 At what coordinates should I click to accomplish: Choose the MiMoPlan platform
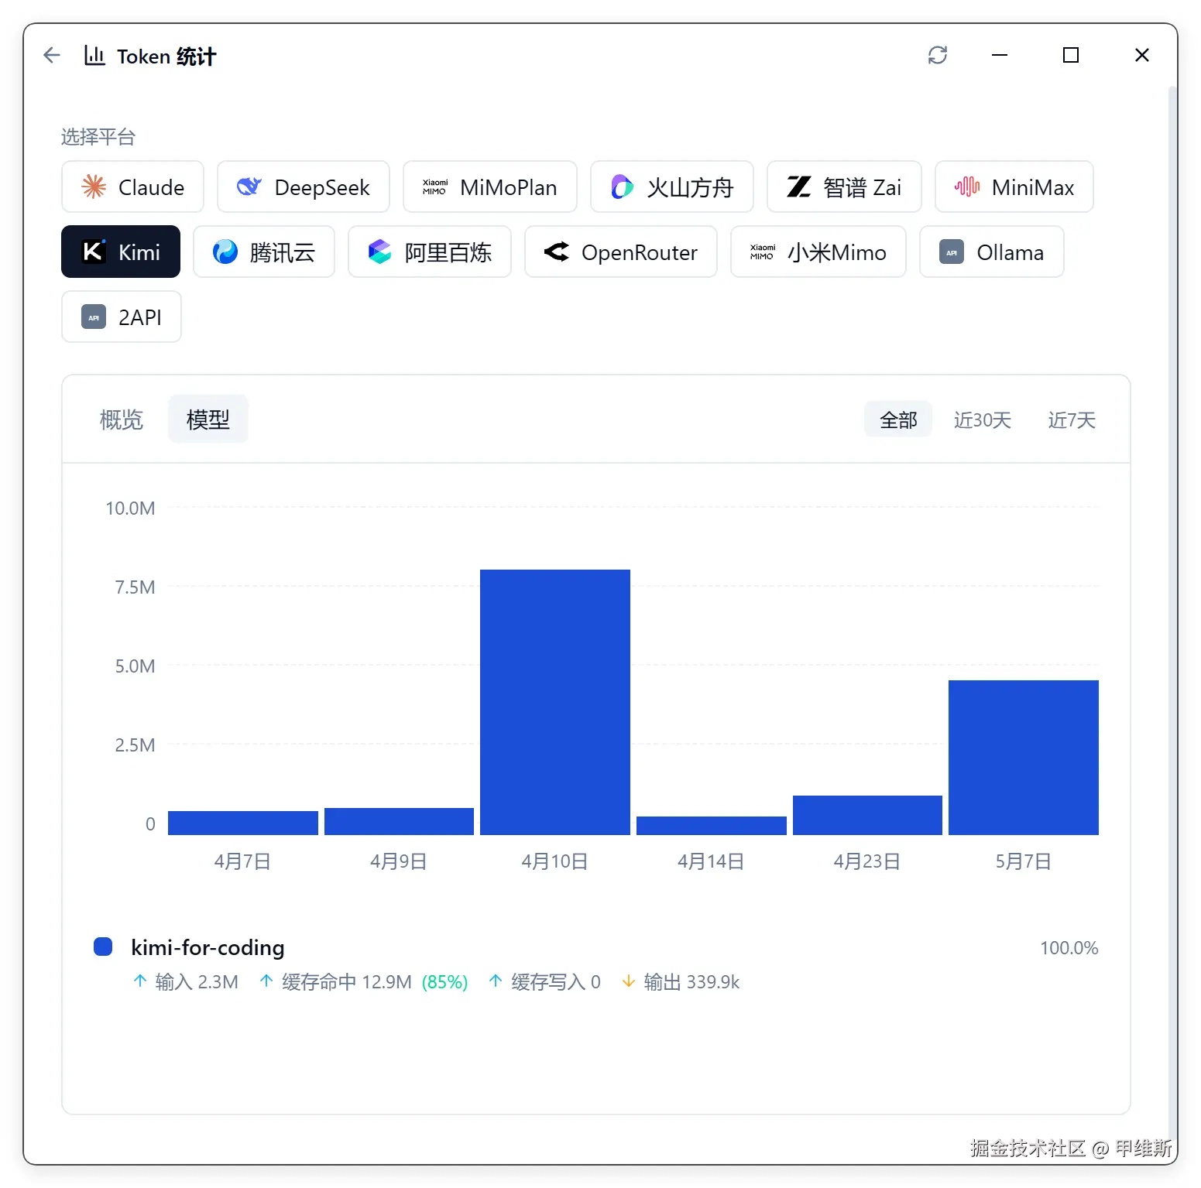click(x=490, y=187)
